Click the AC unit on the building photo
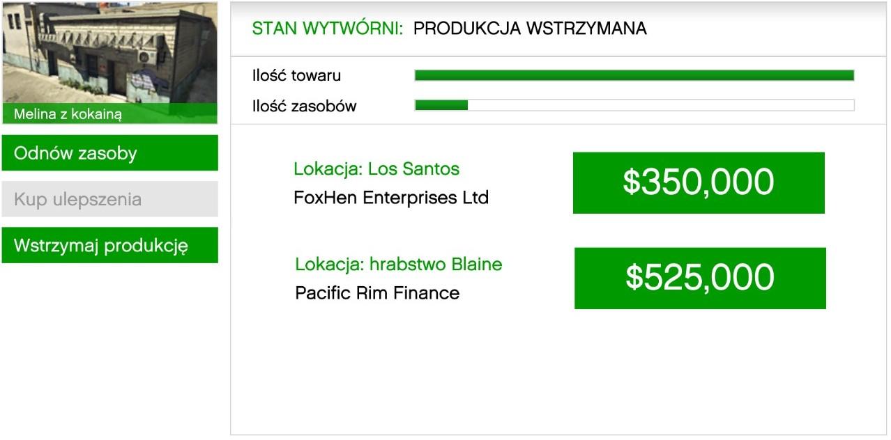Screen dimensions: 891x440 point(146,57)
